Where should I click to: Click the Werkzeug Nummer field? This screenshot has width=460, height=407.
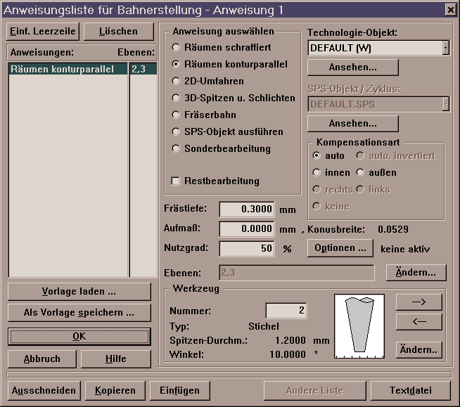286,310
